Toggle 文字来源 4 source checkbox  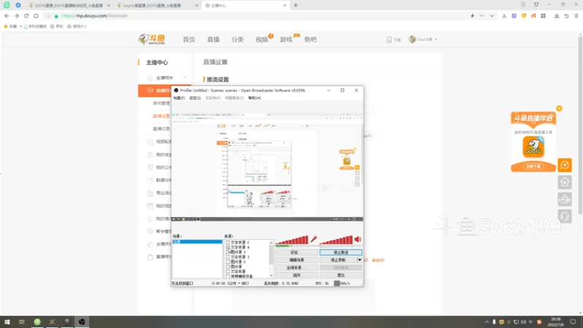[x=228, y=247]
